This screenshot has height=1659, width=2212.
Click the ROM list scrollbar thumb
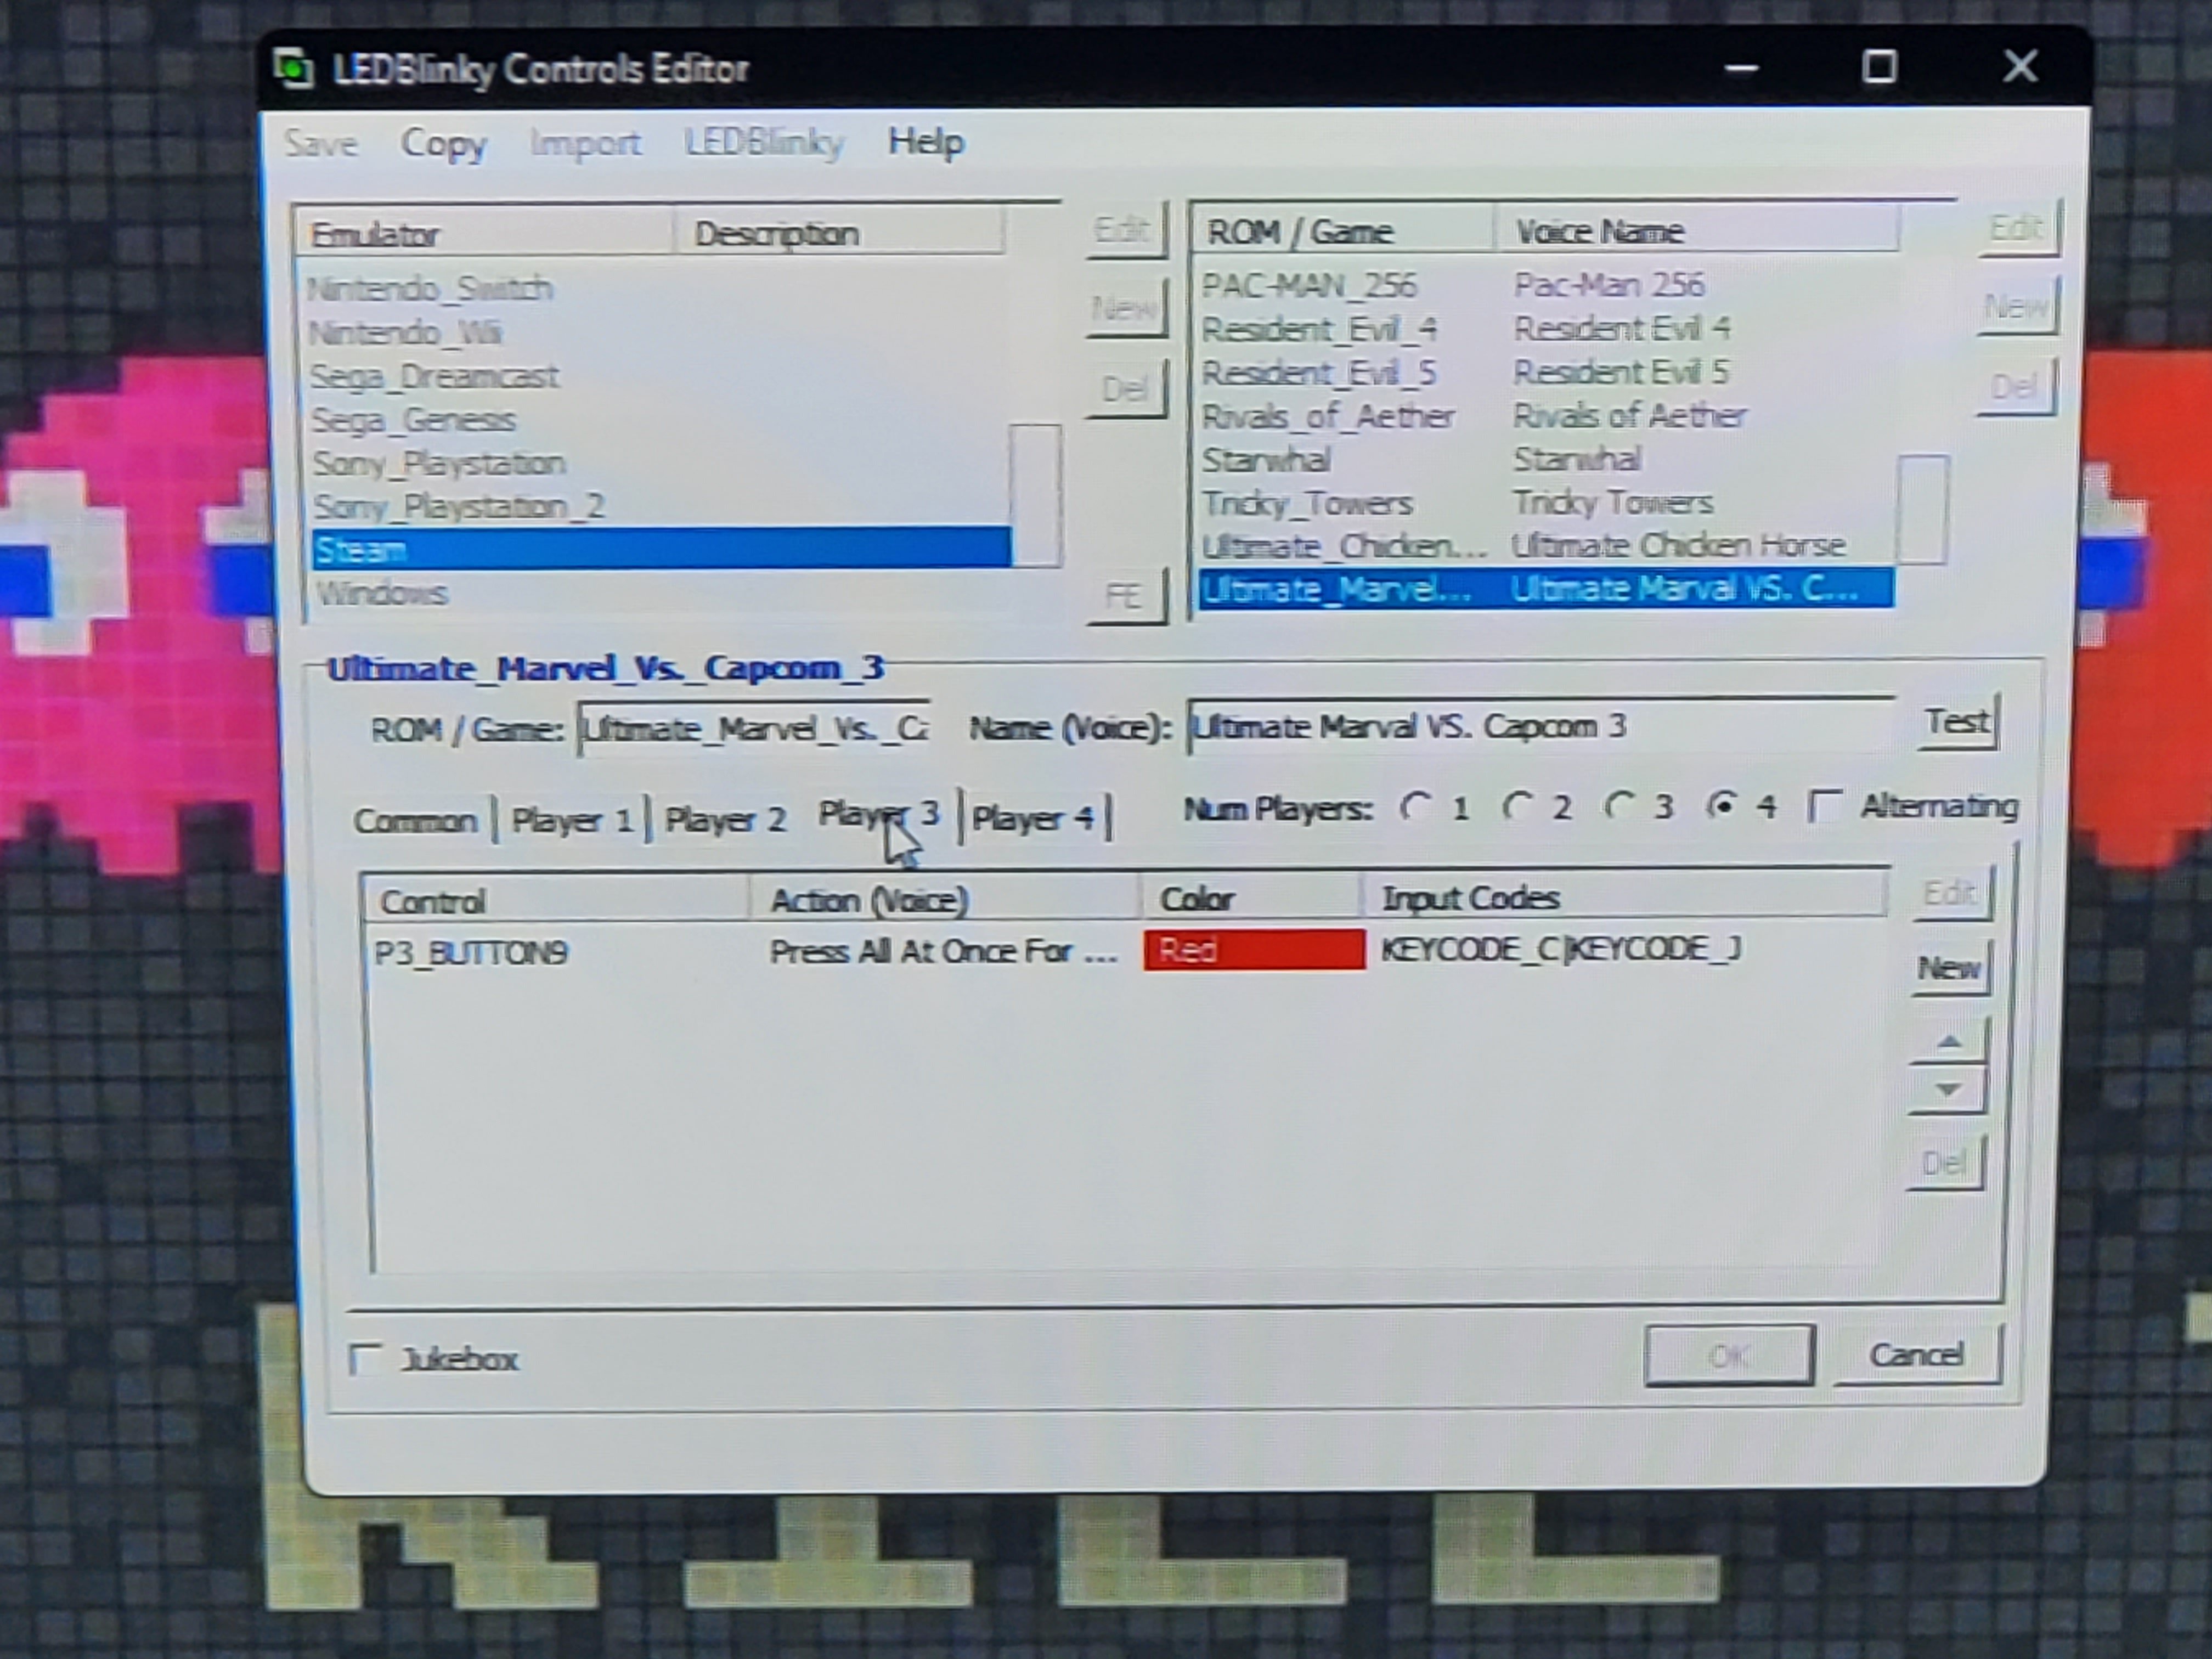point(1922,510)
